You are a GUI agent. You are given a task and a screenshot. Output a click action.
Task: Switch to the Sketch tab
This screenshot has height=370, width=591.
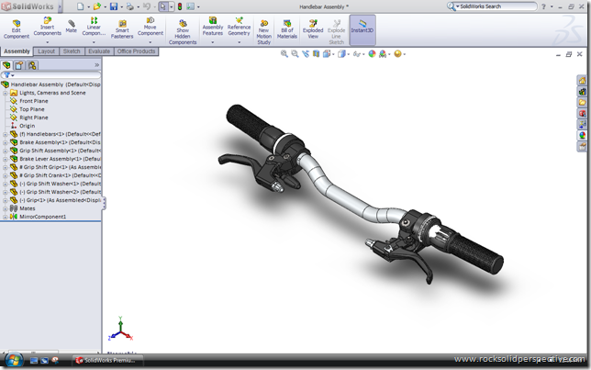click(x=72, y=51)
